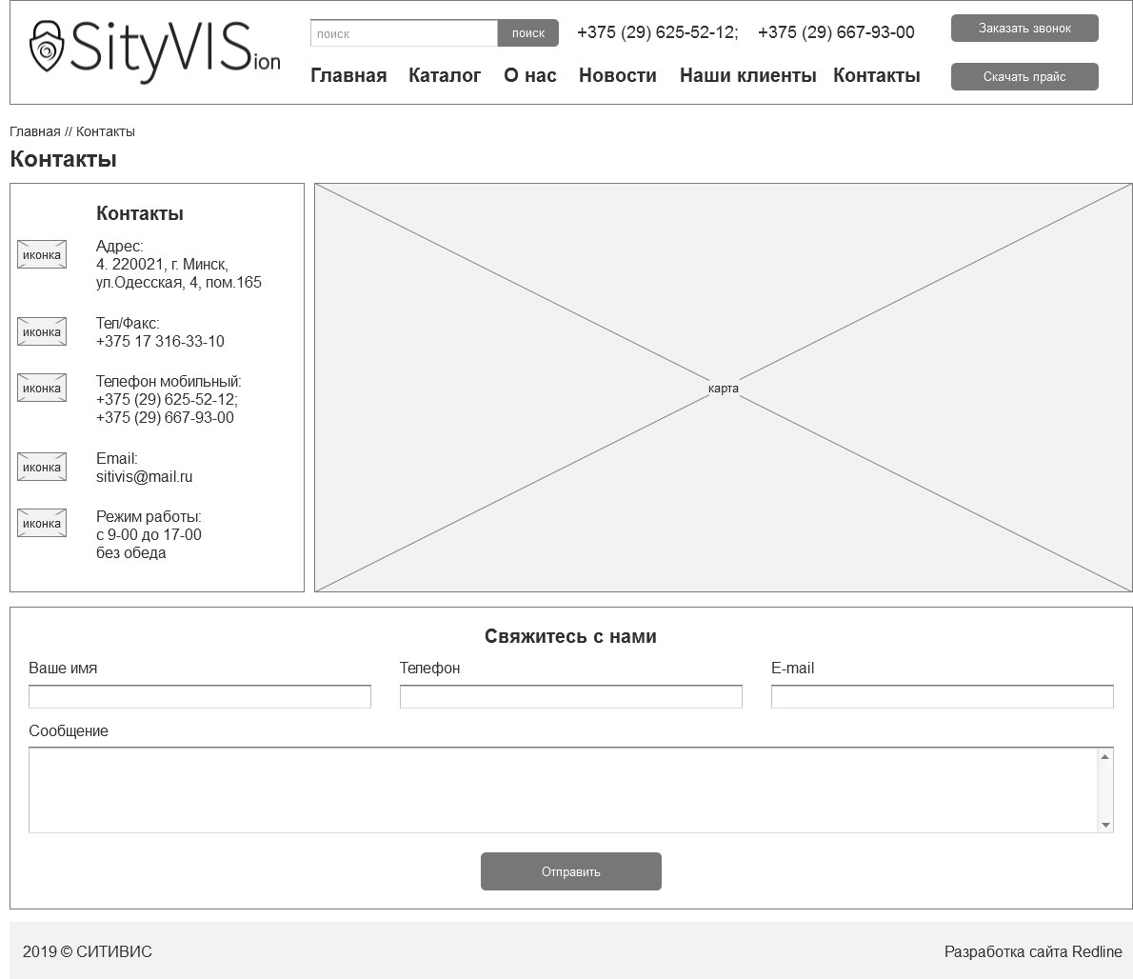
Task: Click the поиск search button
Action: pos(527,33)
